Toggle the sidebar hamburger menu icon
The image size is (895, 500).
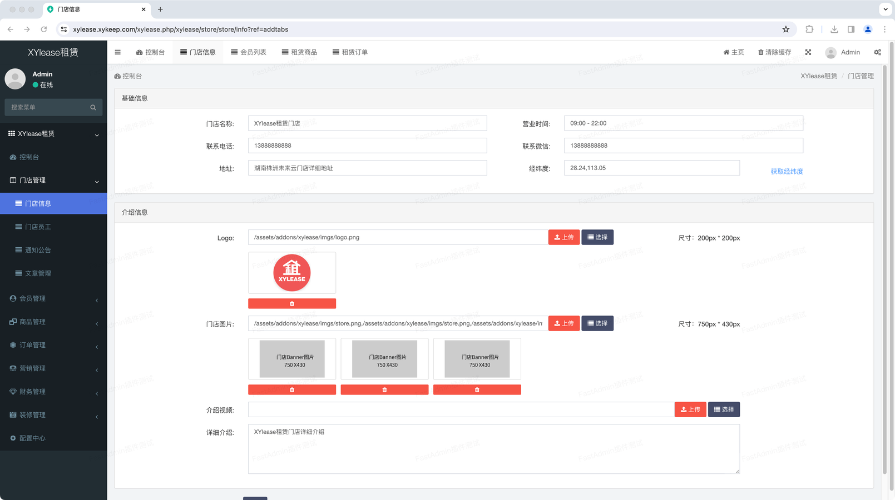(117, 52)
